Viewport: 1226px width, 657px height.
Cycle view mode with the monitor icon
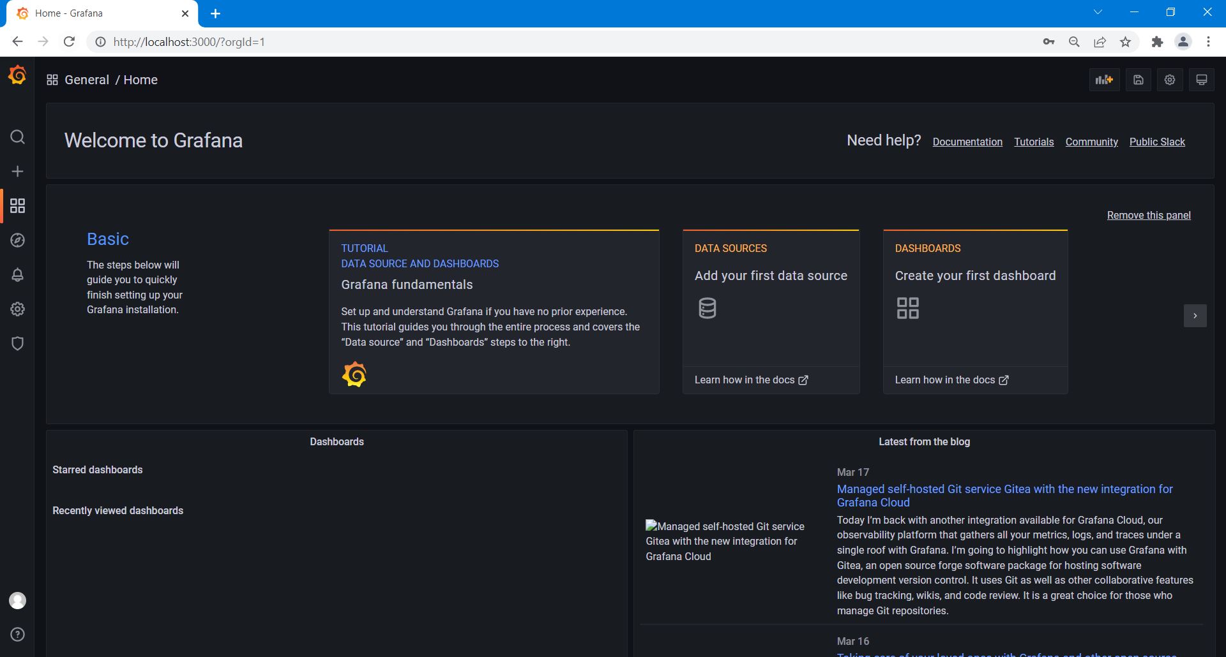tap(1201, 80)
